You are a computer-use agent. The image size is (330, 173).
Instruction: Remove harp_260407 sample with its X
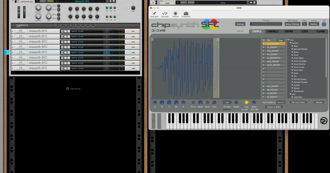click(284, 44)
